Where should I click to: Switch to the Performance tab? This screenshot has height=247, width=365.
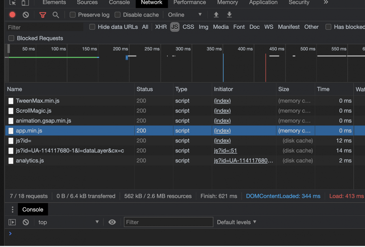point(190,3)
